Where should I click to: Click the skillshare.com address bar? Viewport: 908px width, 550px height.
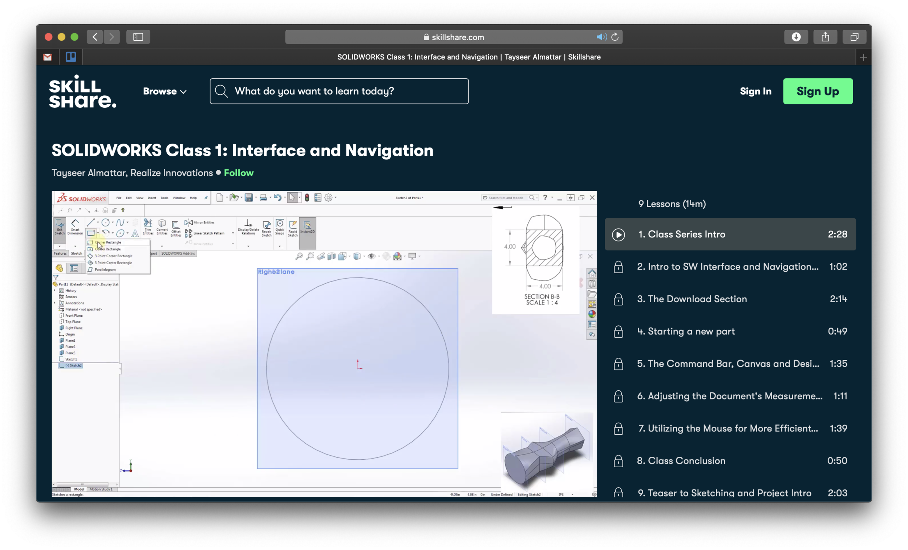point(453,37)
